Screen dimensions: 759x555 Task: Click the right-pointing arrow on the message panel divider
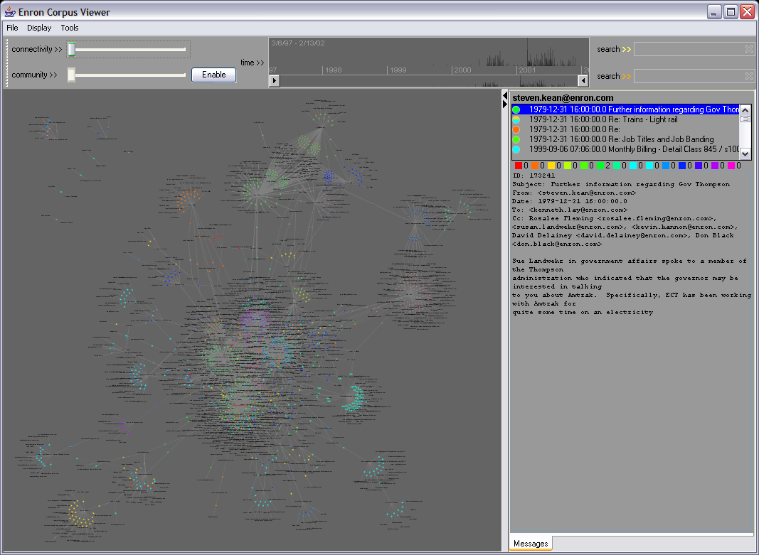click(505, 104)
